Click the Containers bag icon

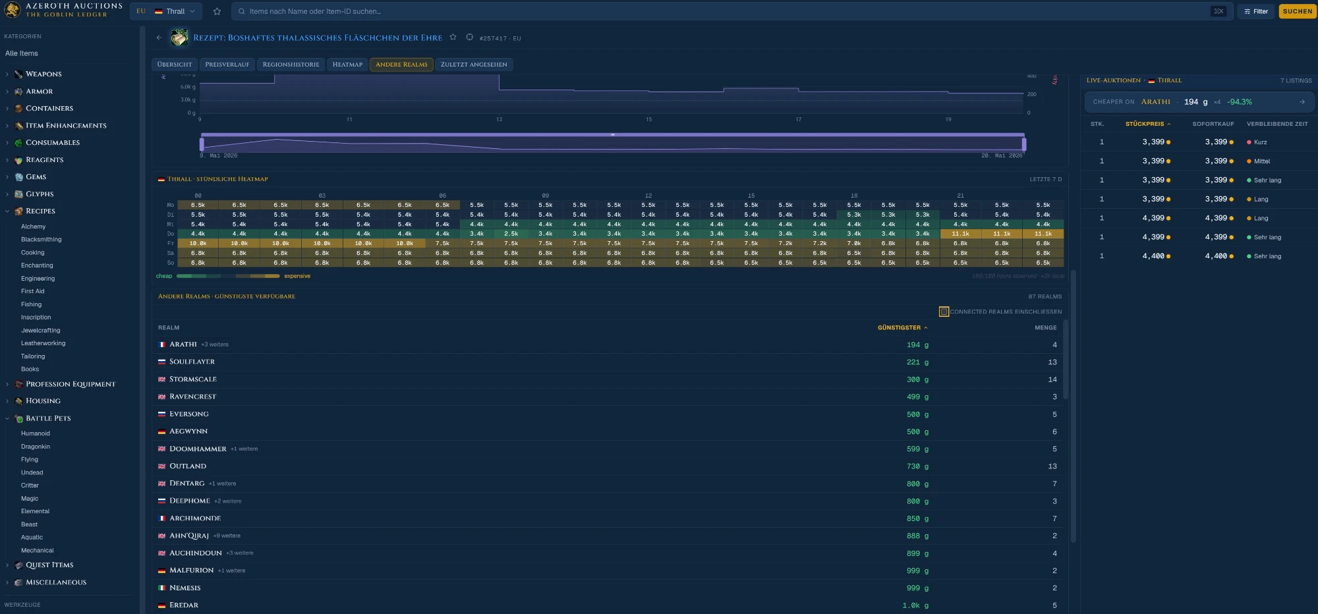(18, 109)
